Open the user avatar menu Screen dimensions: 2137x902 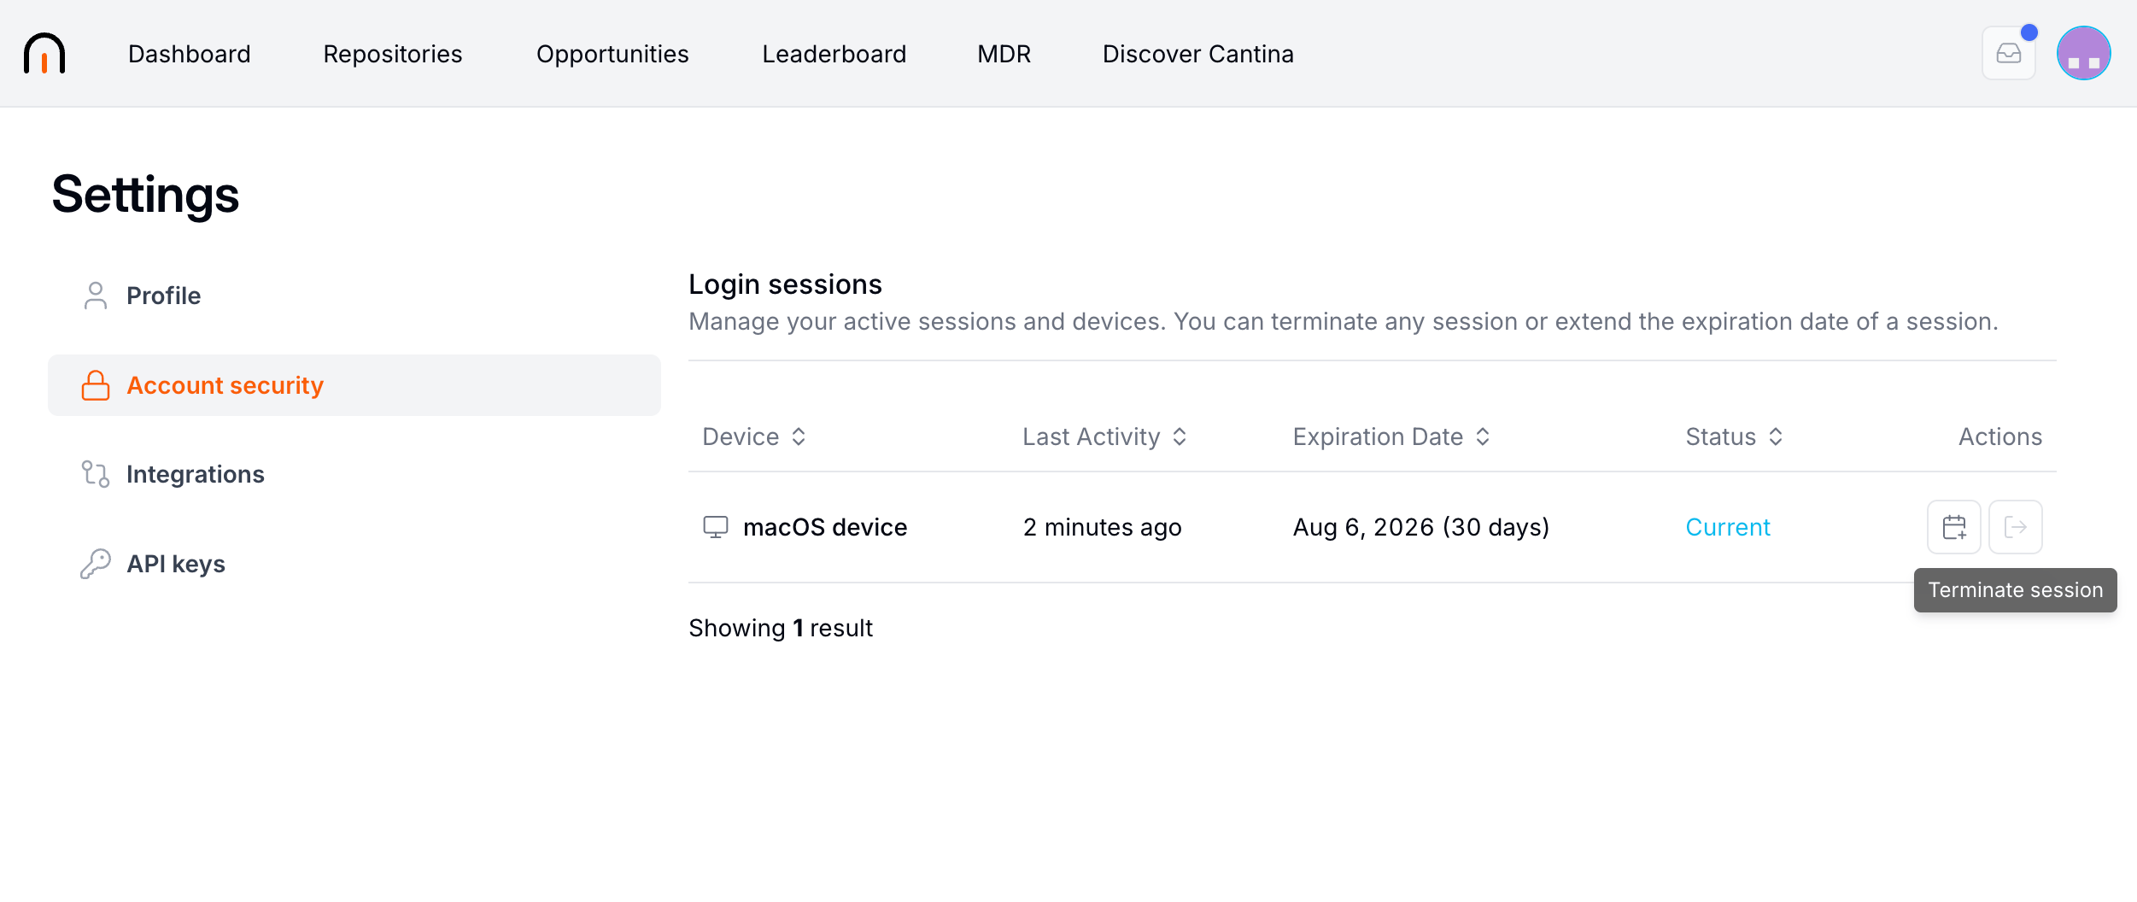click(2083, 54)
